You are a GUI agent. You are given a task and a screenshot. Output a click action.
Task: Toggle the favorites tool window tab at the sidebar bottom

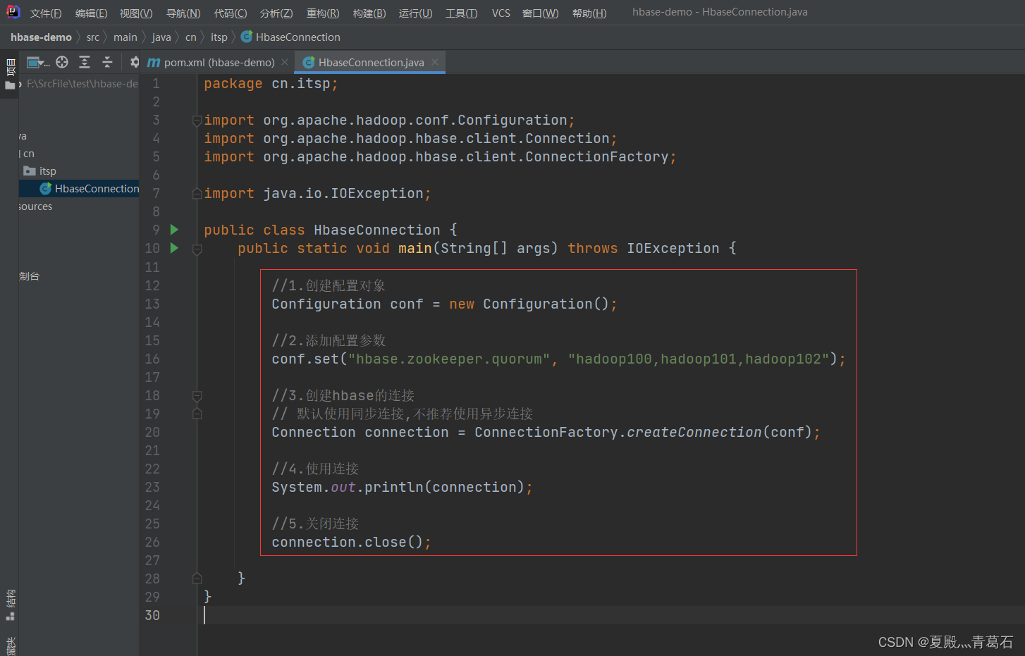pos(10,646)
